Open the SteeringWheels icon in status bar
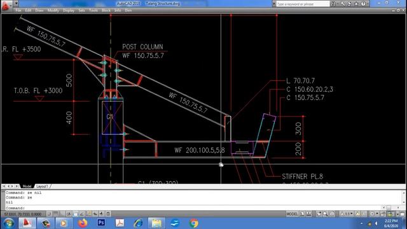The width and height of the screenshot is (407, 229). coord(332,214)
